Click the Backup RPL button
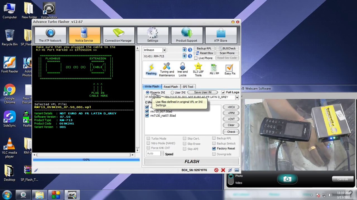This screenshot has height=200, width=357. [x=204, y=48]
